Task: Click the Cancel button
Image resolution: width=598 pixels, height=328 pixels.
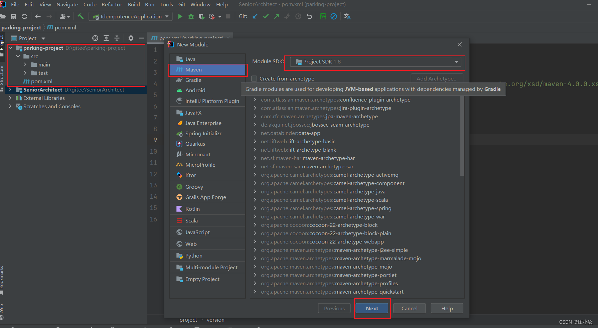Action: 409,309
